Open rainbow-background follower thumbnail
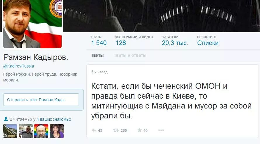The image size is (260, 144). [x=41, y=131]
